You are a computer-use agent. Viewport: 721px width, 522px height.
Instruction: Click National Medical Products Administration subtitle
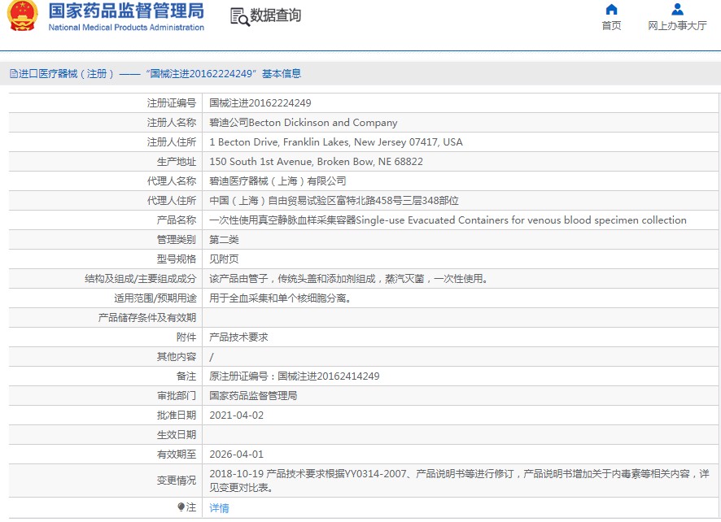click(126, 28)
